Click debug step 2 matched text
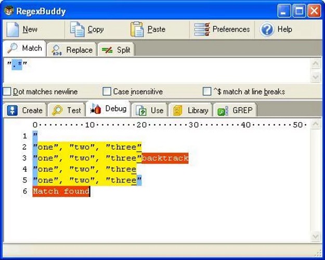Viewport: 325px width, 260px height. tap(87, 147)
